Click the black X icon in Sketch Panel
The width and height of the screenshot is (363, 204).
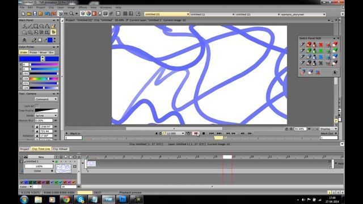(320, 63)
